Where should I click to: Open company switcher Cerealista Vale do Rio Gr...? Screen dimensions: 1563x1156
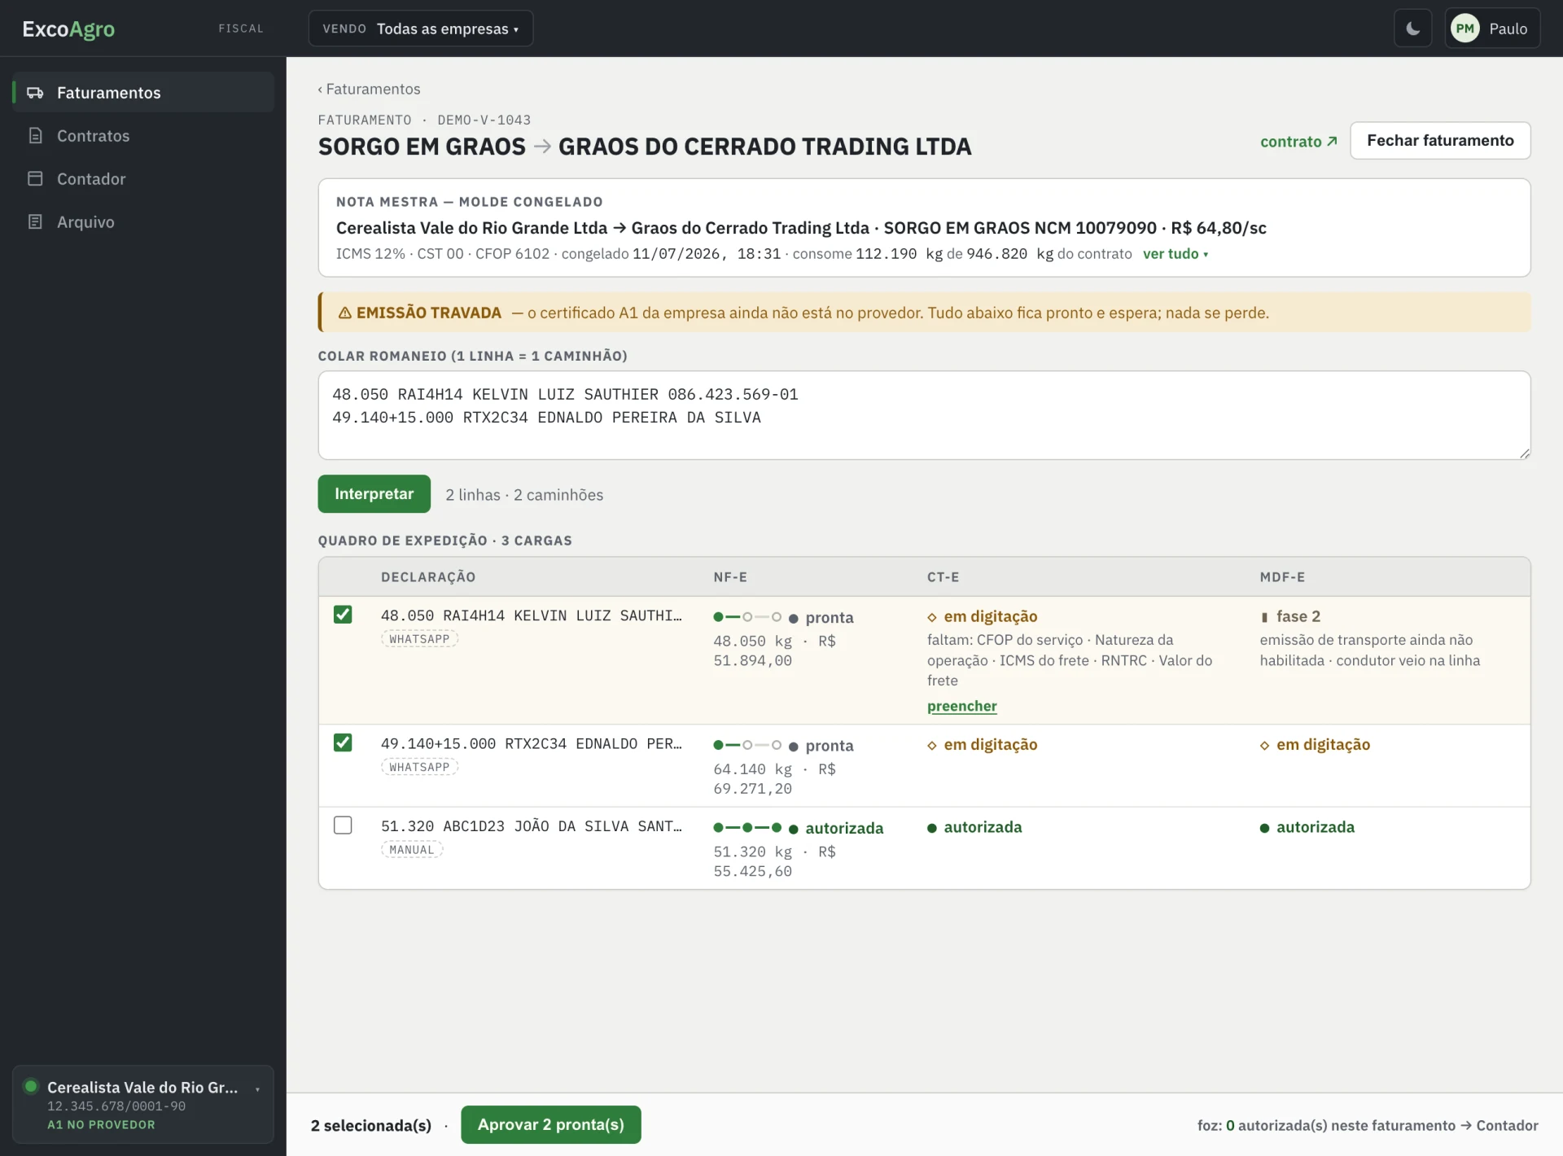coord(143,1105)
